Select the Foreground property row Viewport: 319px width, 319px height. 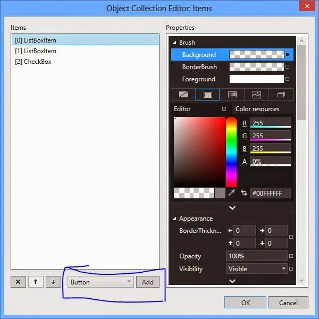(x=232, y=79)
